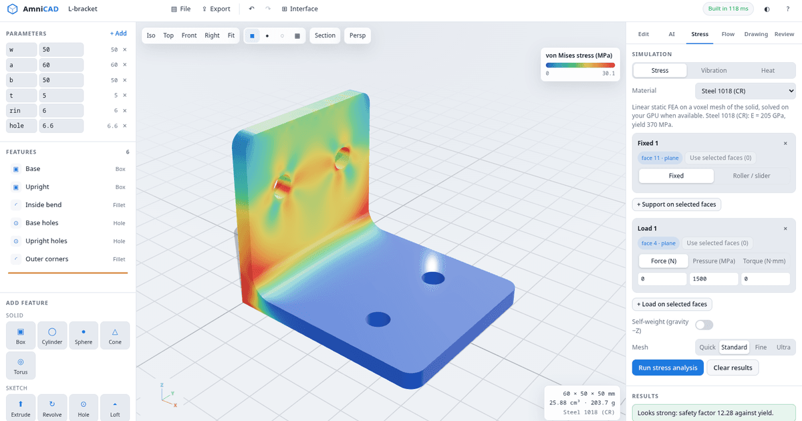Select the Inside bend feature
The height and width of the screenshot is (421, 802).
coord(68,204)
